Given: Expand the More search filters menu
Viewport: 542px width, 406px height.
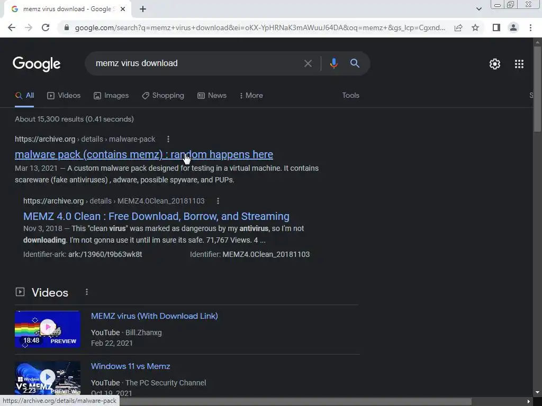Looking at the screenshot, I should (x=251, y=96).
